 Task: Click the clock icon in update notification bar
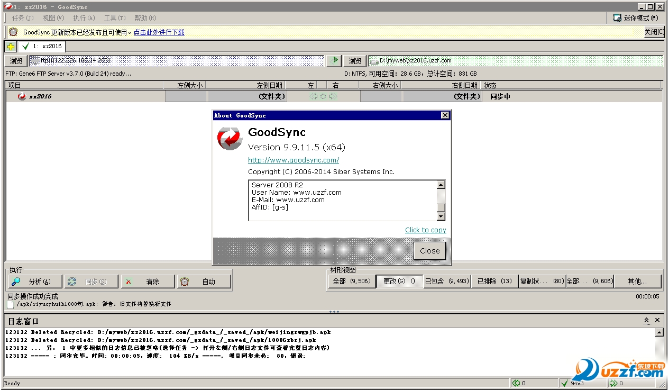[x=13, y=32]
